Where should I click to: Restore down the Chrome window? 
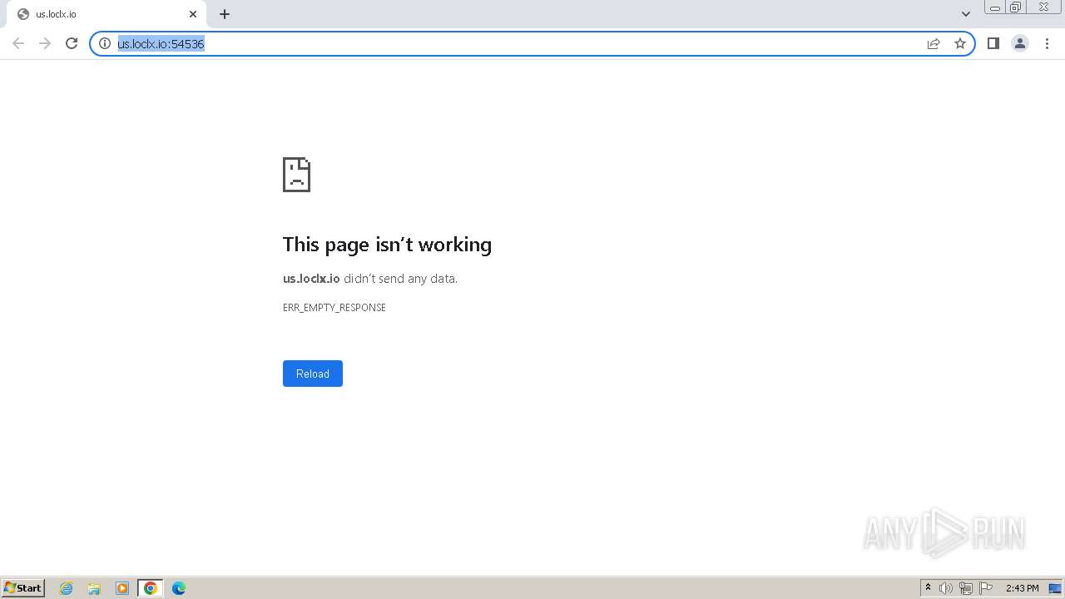1016,7
